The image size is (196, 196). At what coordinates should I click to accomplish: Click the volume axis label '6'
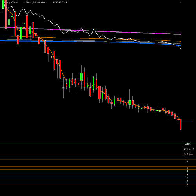[187, 168]
